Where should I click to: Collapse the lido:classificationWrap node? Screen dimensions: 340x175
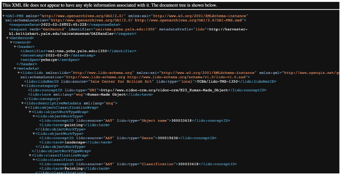tap(30, 156)
